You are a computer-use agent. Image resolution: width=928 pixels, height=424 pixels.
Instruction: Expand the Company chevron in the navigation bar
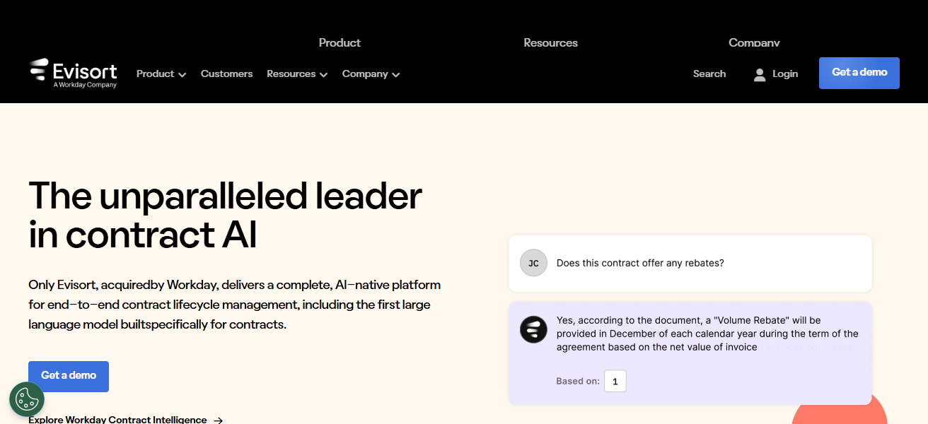tap(396, 75)
